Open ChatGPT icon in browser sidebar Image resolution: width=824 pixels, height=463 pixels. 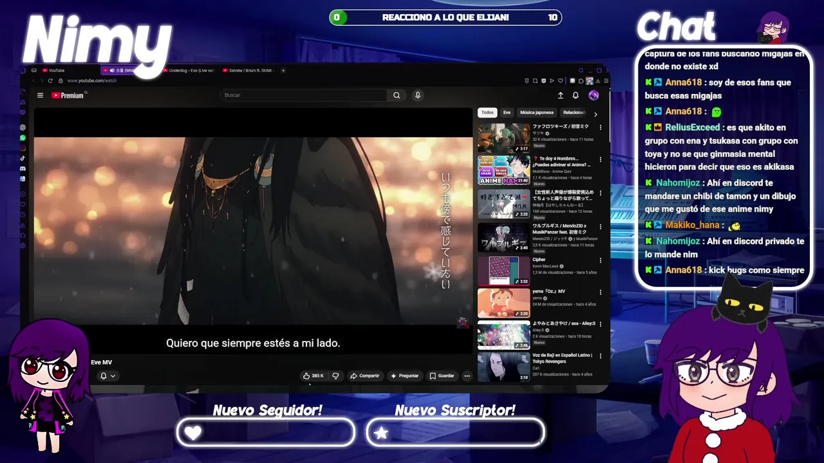point(23,127)
